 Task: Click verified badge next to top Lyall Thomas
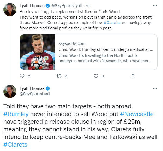pos(48,6)
